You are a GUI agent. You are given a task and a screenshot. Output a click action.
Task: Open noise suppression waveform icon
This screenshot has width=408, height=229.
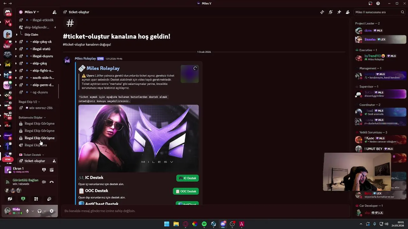click(x=44, y=182)
